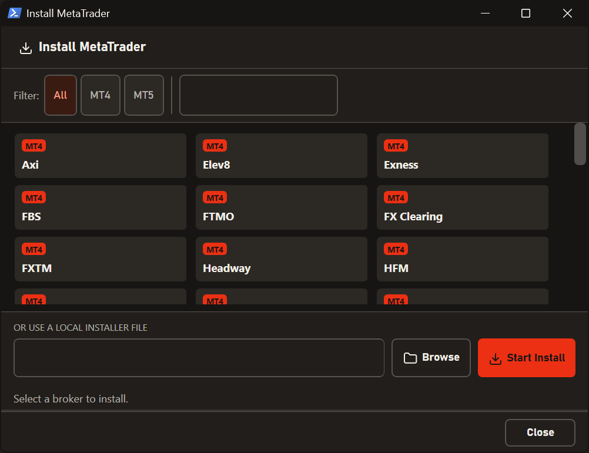Pick the FBS broker card
The width and height of the screenshot is (589, 453).
[101, 207]
